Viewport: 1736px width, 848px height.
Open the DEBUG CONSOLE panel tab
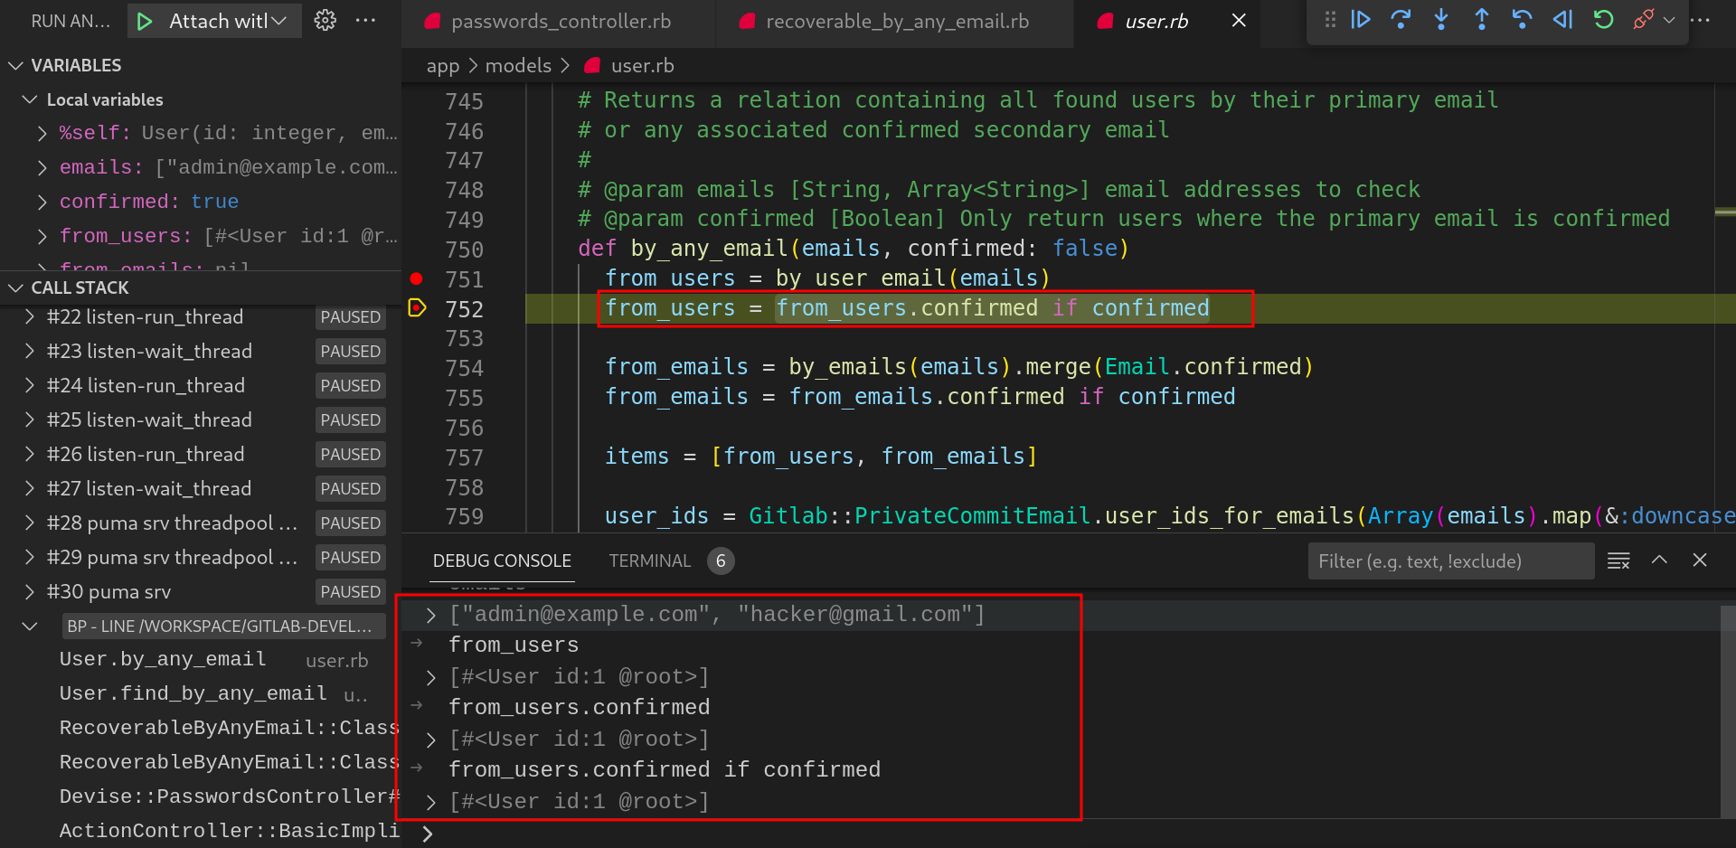(x=502, y=561)
